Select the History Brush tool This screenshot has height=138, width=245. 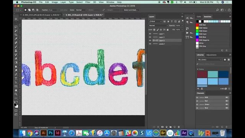point(16,54)
